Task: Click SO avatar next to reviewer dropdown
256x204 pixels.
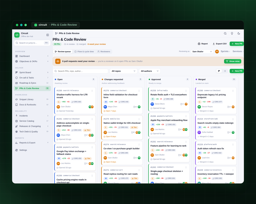Action: pos(217,52)
